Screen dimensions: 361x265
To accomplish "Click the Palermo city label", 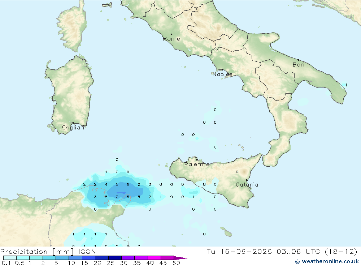I will tap(197, 164).
